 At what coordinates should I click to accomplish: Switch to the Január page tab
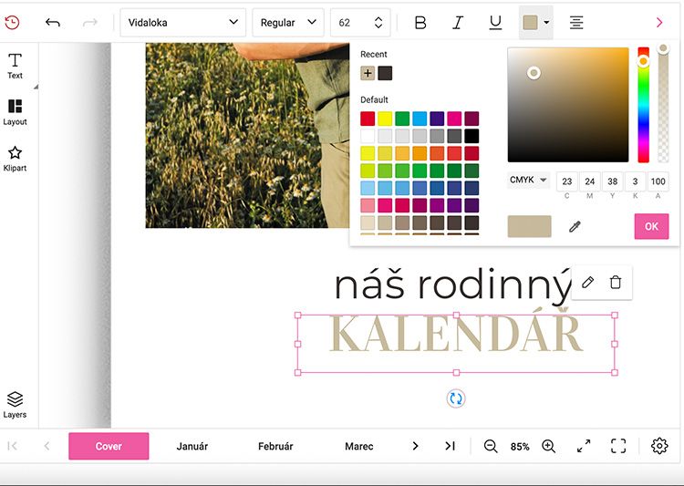(x=192, y=446)
